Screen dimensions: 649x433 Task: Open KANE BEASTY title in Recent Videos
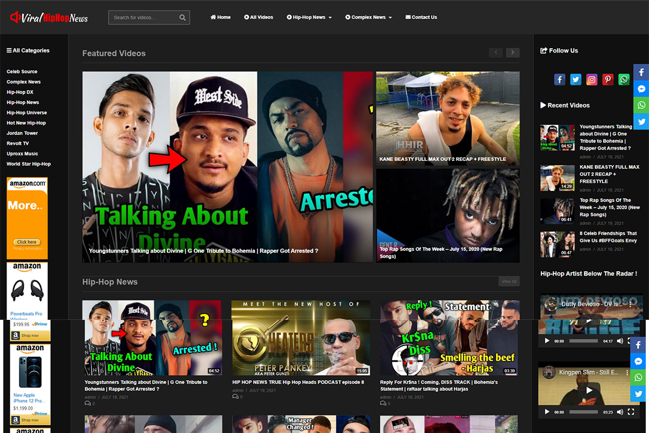pyautogui.click(x=610, y=174)
